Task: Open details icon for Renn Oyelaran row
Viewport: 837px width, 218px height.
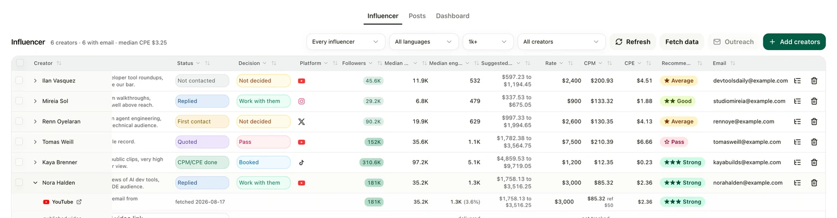Action: click(x=797, y=122)
